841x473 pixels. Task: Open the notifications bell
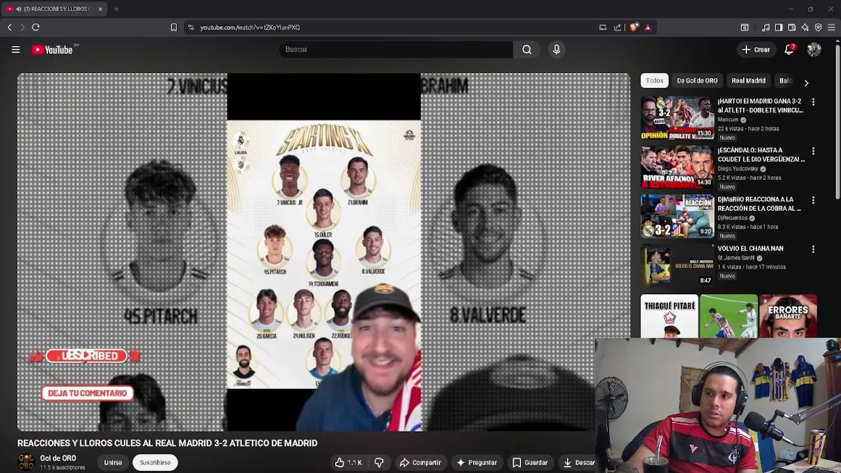(789, 49)
